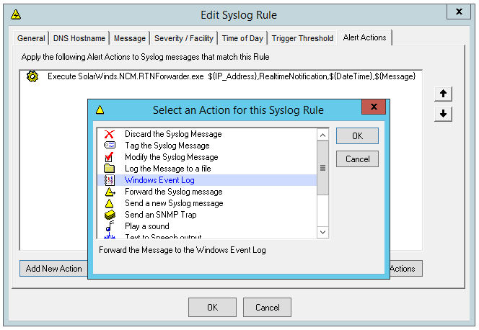Move action down with the down arrow button
Image resolution: width=479 pixels, height=330 pixels.
point(443,114)
